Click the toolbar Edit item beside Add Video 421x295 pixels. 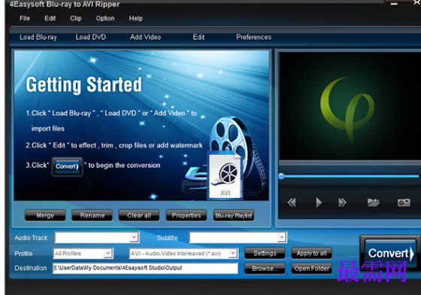pos(198,37)
